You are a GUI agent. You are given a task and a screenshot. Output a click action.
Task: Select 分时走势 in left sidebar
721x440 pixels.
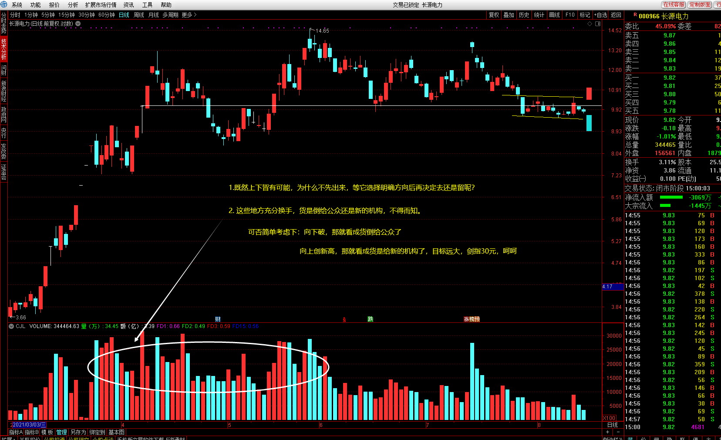click(x=3, y=23)
